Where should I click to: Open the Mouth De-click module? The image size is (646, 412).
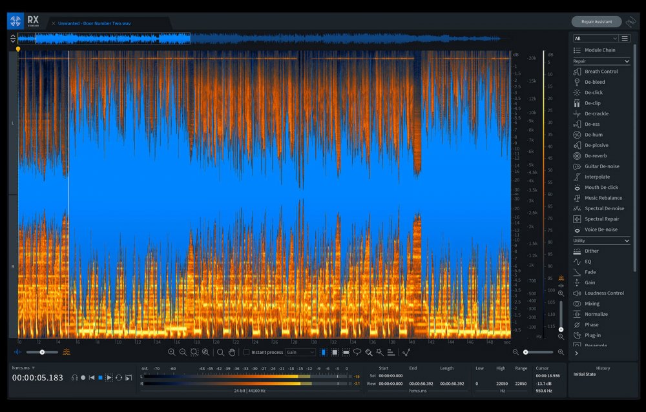point(596,187)
